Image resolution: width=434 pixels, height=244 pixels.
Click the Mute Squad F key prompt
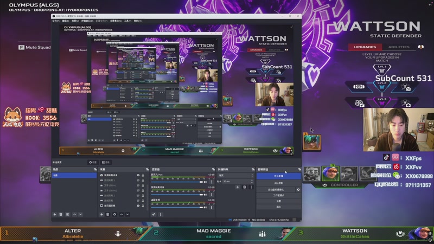pos(35,47)
